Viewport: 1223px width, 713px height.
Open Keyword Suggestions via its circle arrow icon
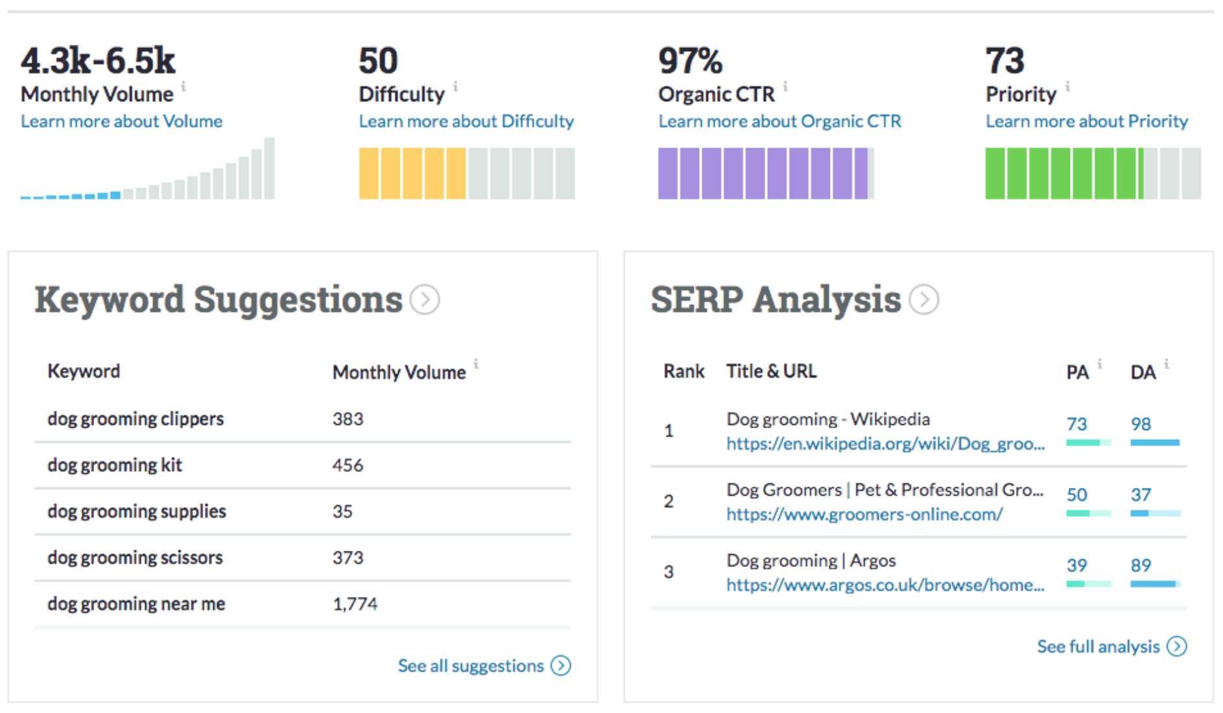click(x=425, y=299)
